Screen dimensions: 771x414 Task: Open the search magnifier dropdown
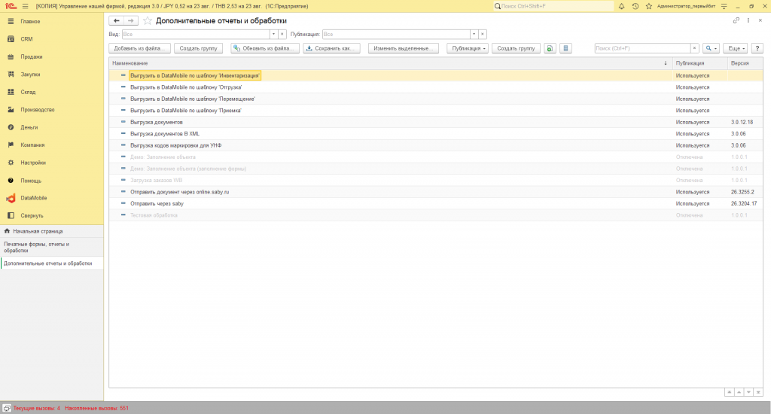(711, 48)
